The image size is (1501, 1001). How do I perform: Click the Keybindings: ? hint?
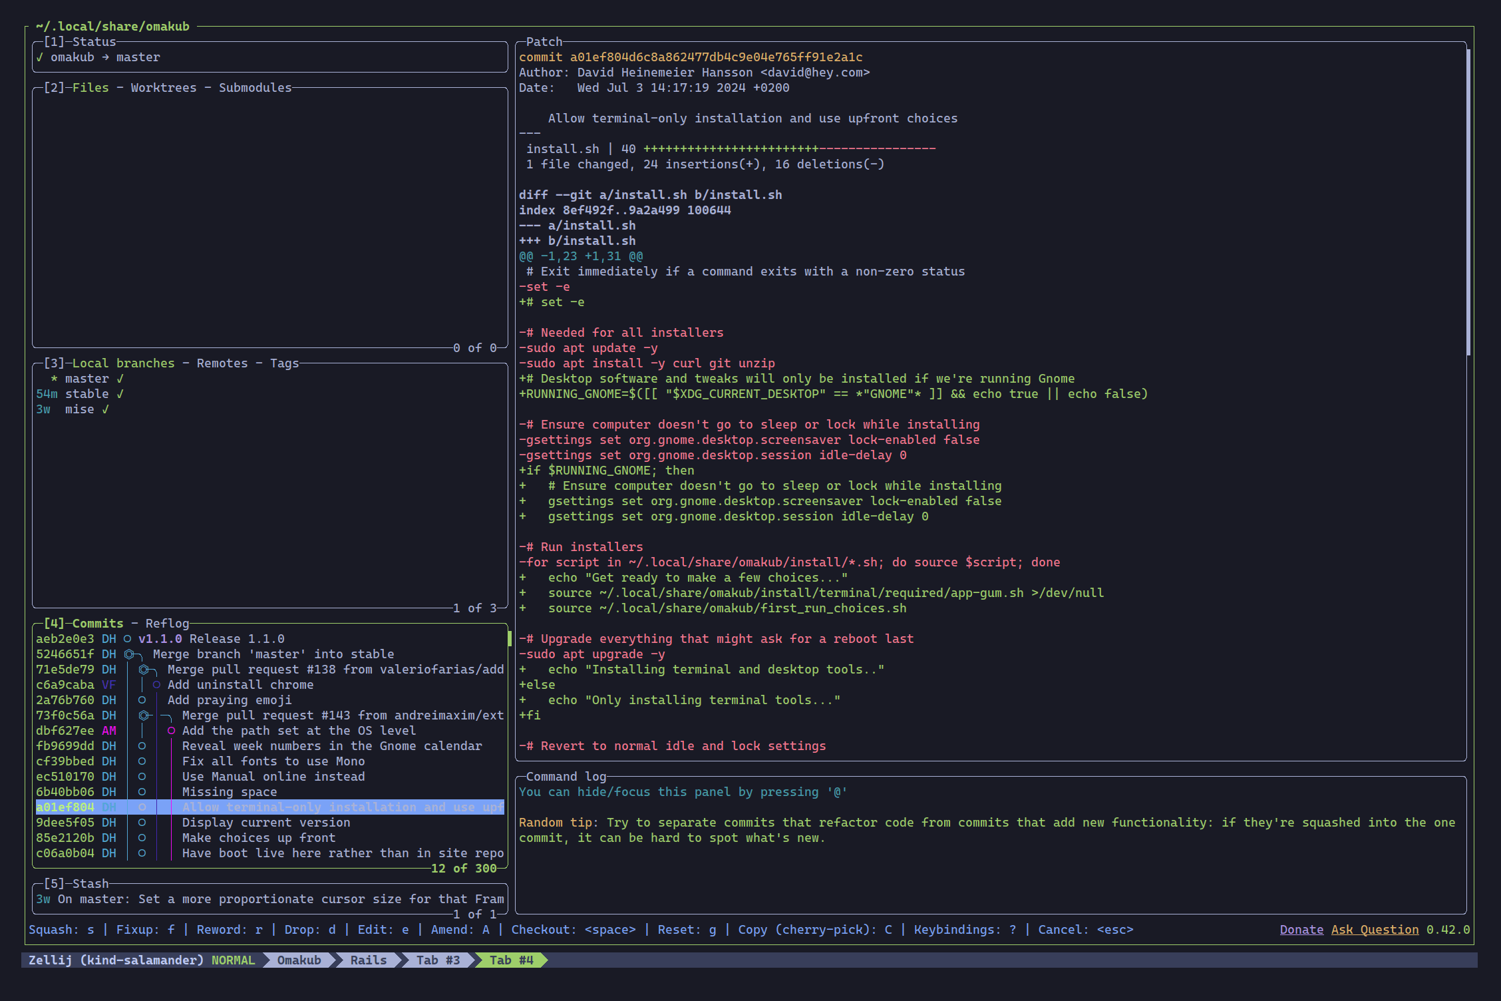tap(965, 930)
